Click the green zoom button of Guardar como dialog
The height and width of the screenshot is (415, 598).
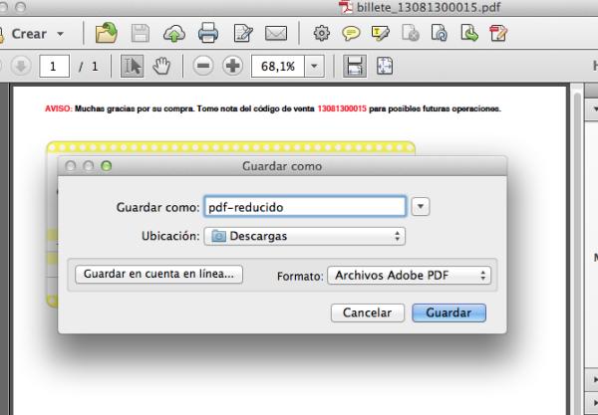(107, 166)
